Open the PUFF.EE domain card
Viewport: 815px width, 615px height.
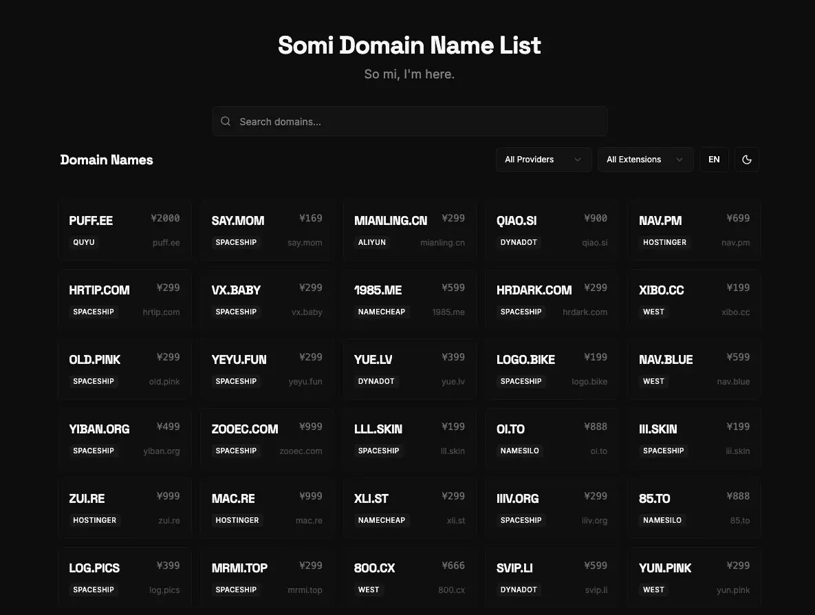point(124,230)
